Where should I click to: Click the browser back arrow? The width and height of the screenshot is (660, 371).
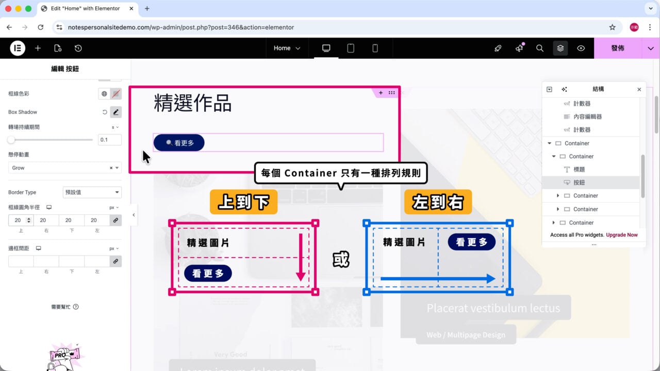(x=9, y=27)
